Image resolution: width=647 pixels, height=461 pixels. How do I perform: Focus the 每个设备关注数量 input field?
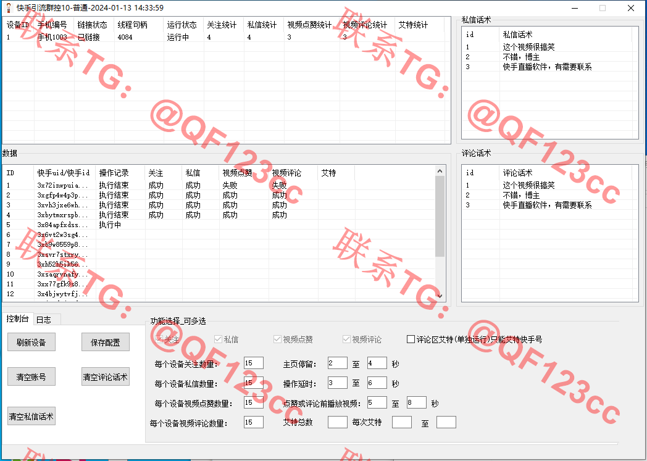click(253, 363)
